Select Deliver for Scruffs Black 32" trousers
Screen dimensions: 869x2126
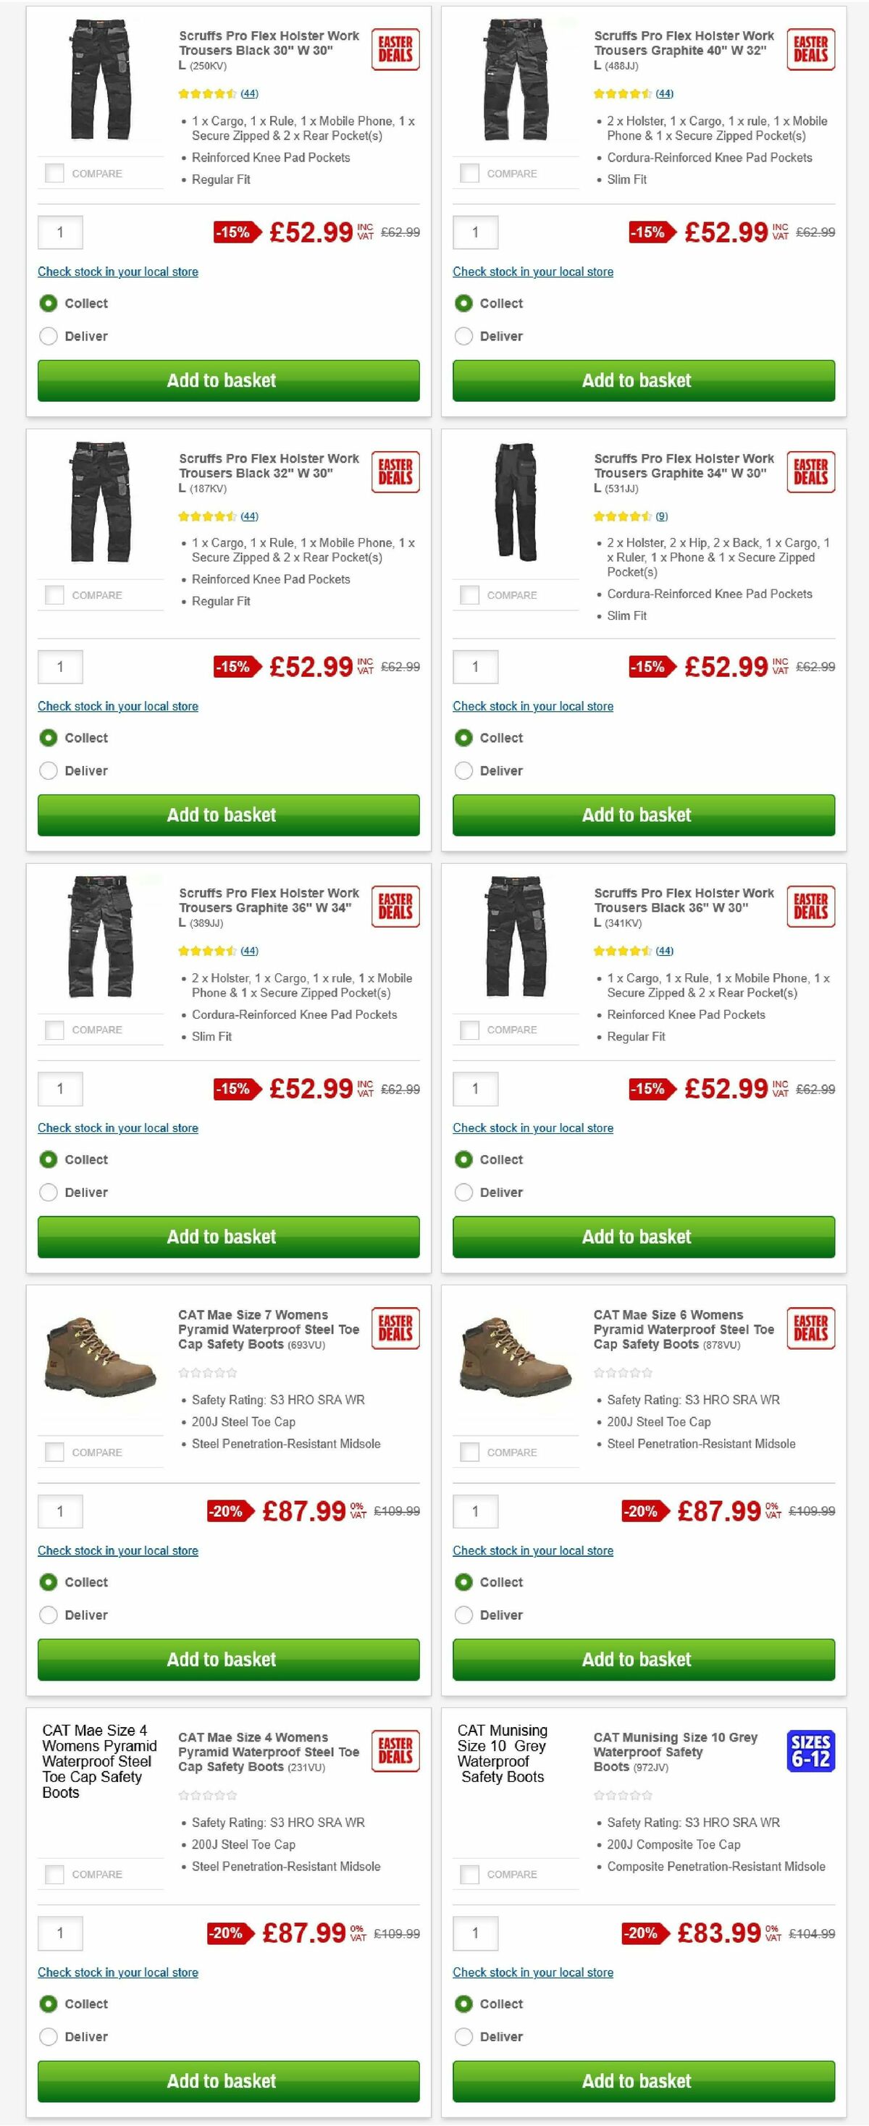tap(49, 770)
